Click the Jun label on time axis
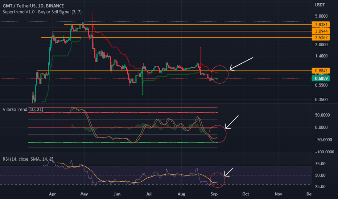This screenshot has width=338, height=199. (x=117, y=194)
